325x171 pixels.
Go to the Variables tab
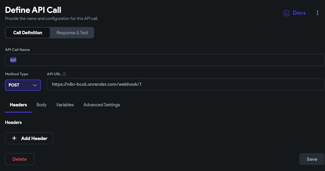tap(65, 105)
